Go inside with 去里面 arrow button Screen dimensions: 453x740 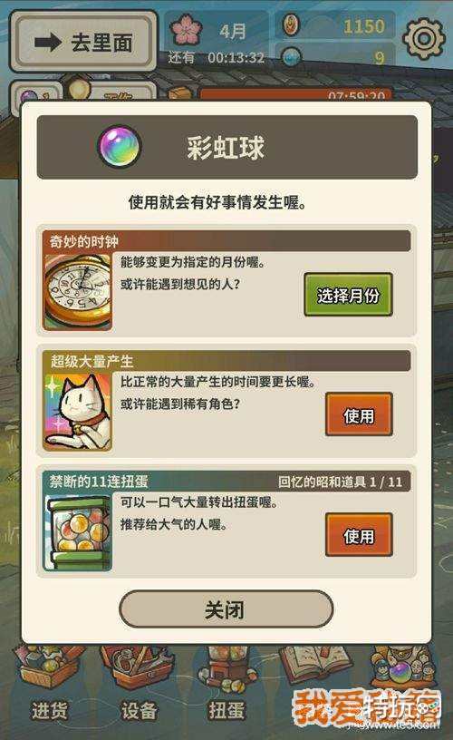(x=83, y=43)
